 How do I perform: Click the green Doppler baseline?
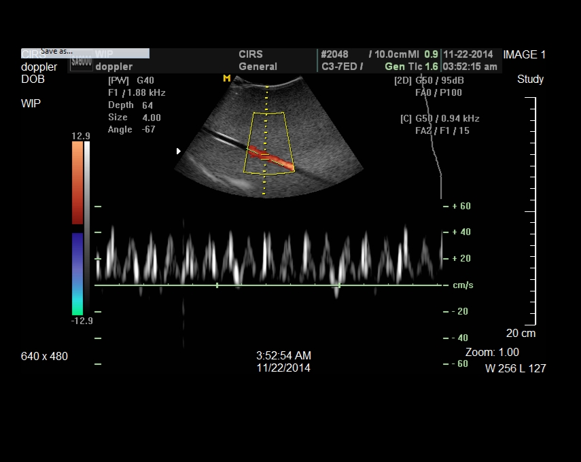coord(272,285)
